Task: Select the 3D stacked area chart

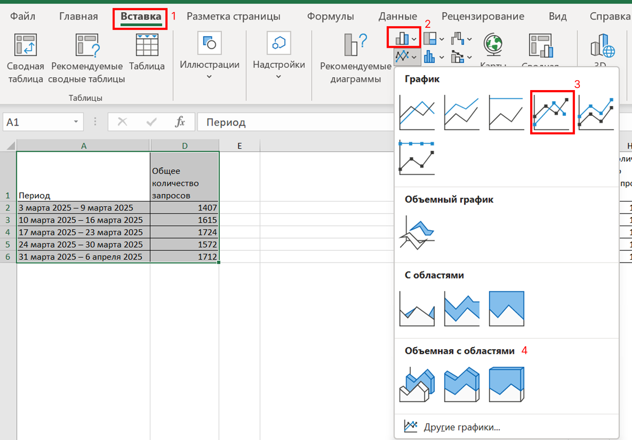Action: click(462, 385)
